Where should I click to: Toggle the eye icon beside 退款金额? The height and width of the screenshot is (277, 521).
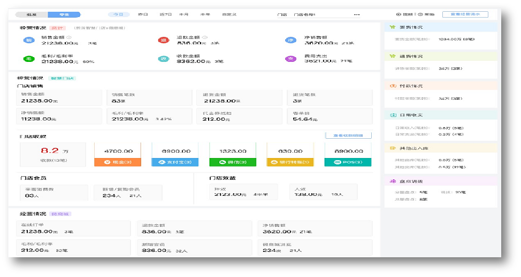tap(205, 37)
